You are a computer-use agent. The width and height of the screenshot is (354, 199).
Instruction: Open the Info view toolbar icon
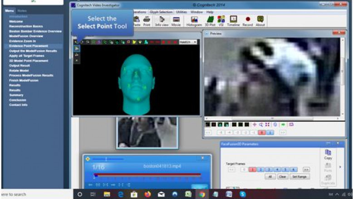coord(162,21)
